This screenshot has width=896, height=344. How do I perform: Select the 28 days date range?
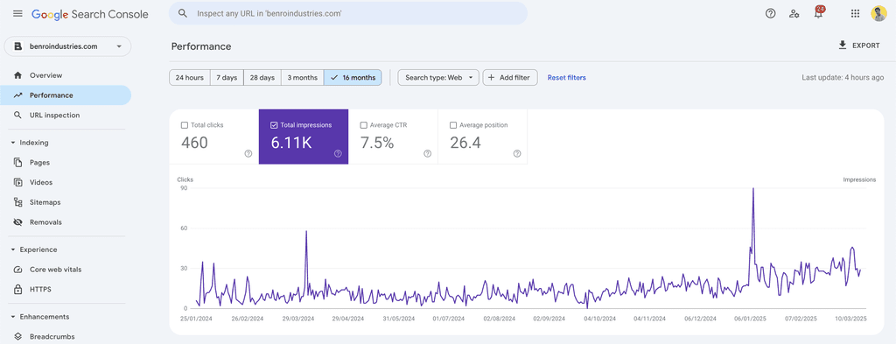click(x=262, y=78)
